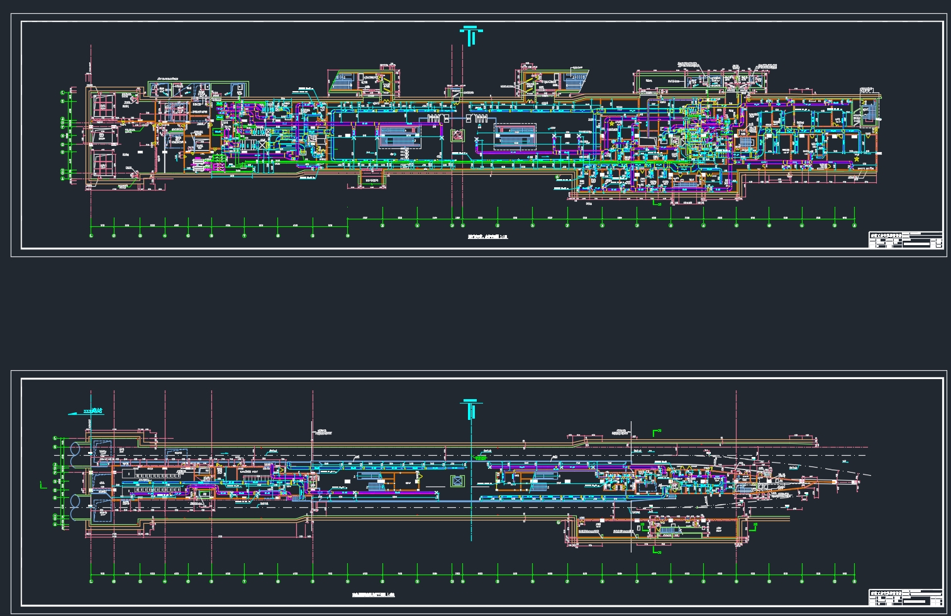
Task: Select the parallelogram stair entrance atop the upper plan's left
Action: pyautogui.click(x=342, y=82)
